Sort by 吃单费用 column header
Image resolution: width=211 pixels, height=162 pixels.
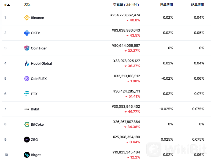click(197, 5)
